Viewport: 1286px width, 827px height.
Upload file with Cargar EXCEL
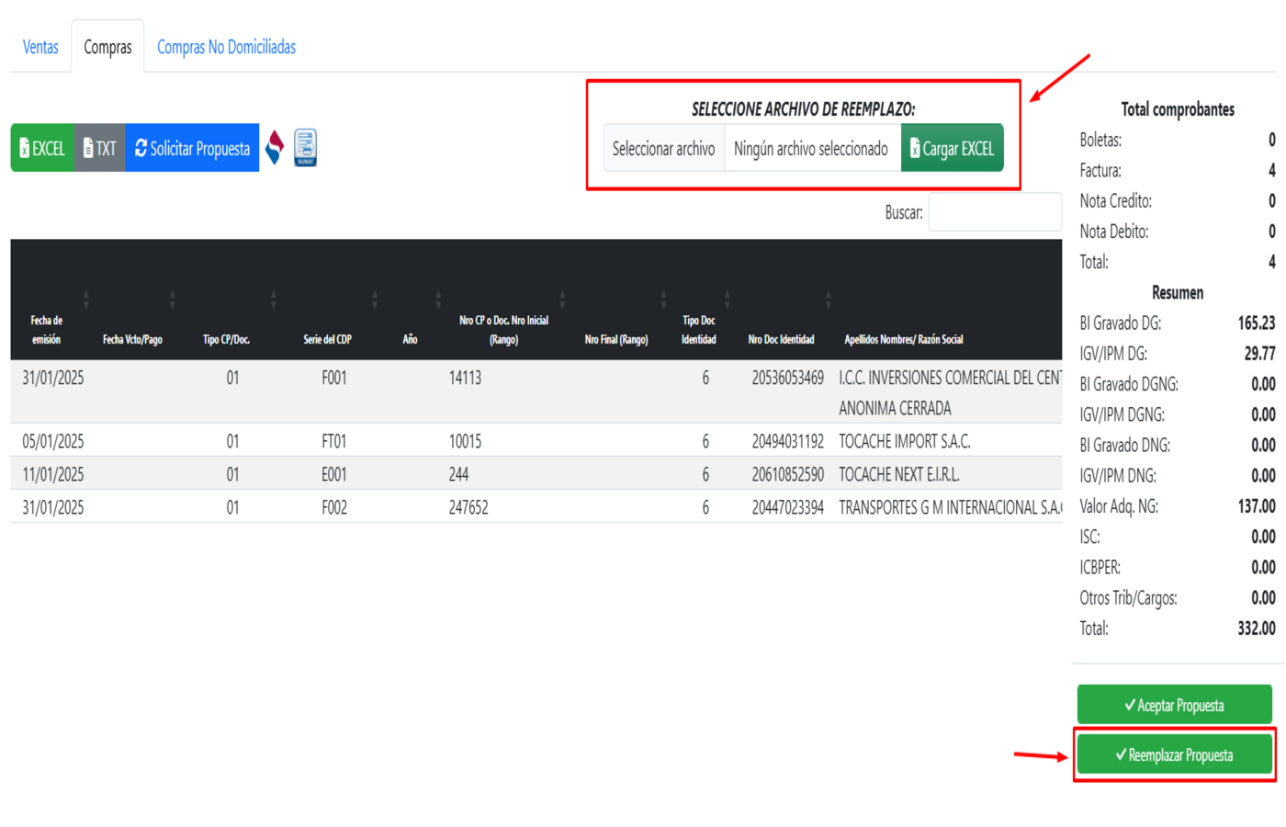pos(952,149)
